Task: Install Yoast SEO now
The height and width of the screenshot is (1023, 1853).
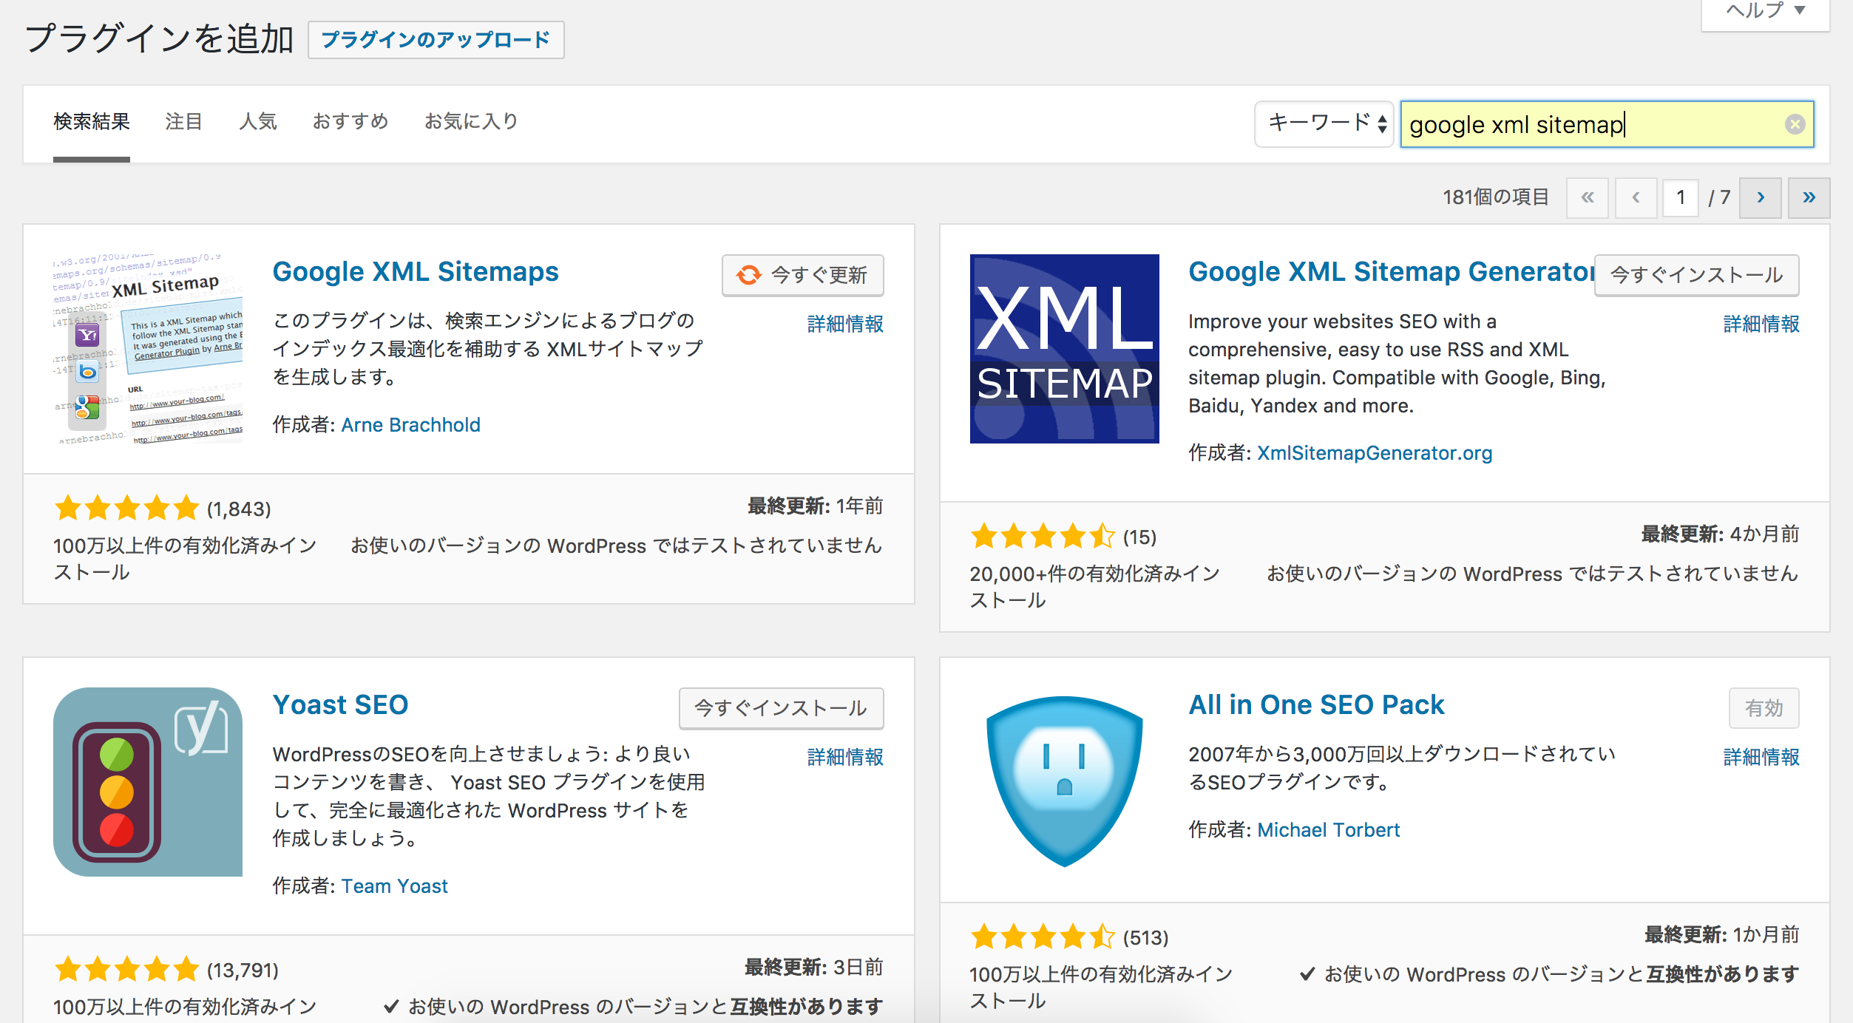Action: point(782,708)
